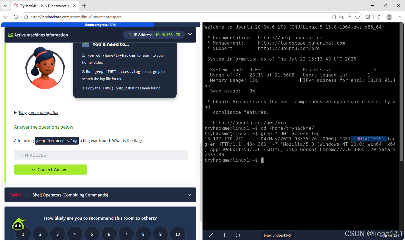
Task: Click the Room progress 77% bar
Action: click(100, 25)
